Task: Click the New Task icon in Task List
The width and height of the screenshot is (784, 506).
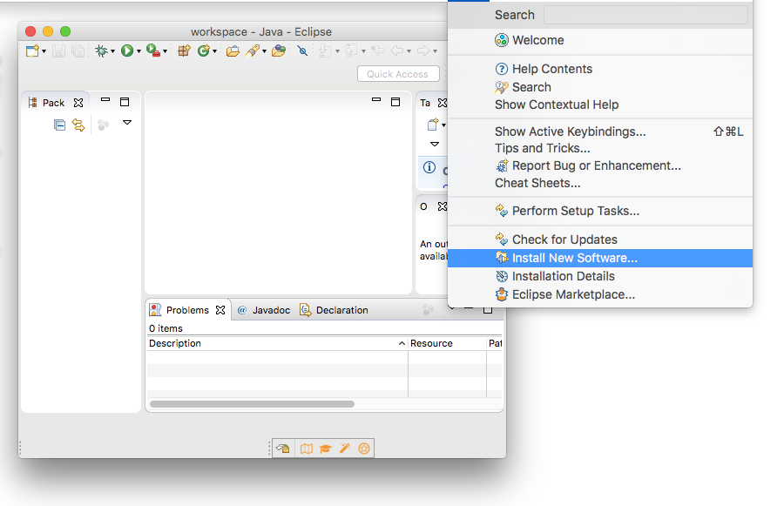Action: coord(433,125)
